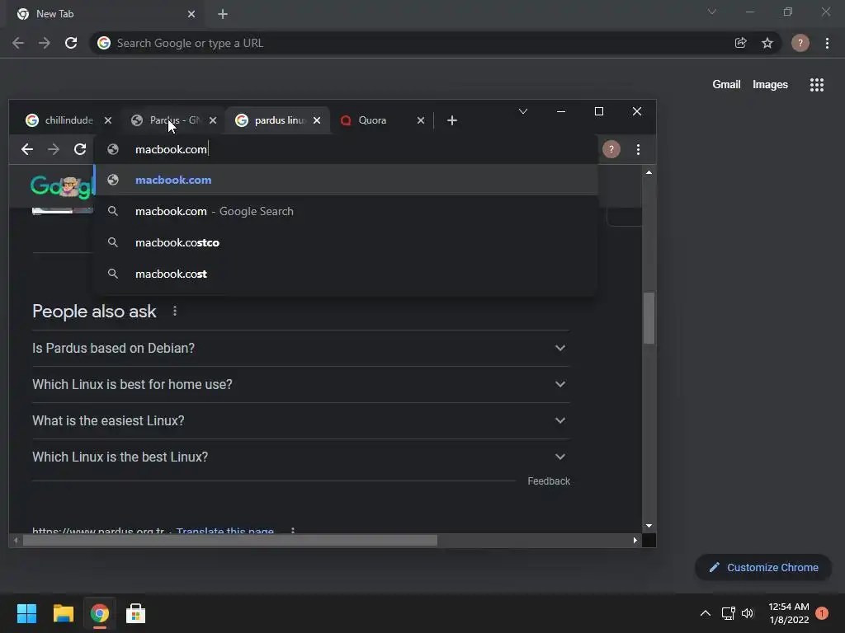Open the Images link
The height and width of the screenshot is (633, 845).
770,85
